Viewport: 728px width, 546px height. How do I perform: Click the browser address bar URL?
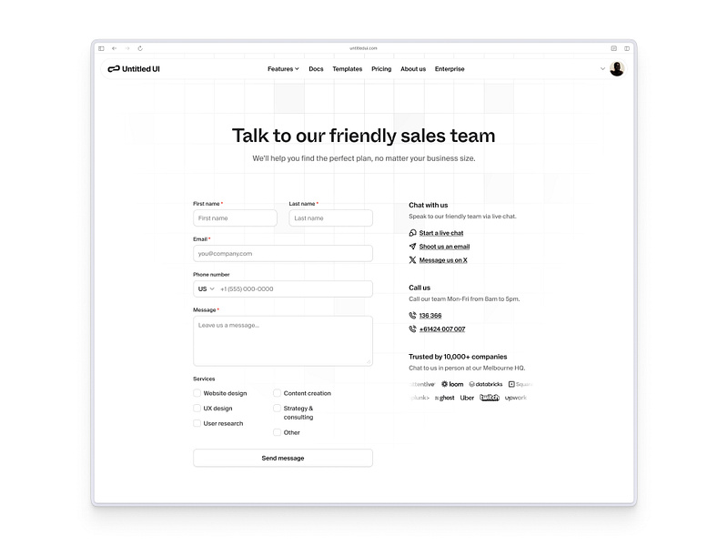(x=363, y=48)
